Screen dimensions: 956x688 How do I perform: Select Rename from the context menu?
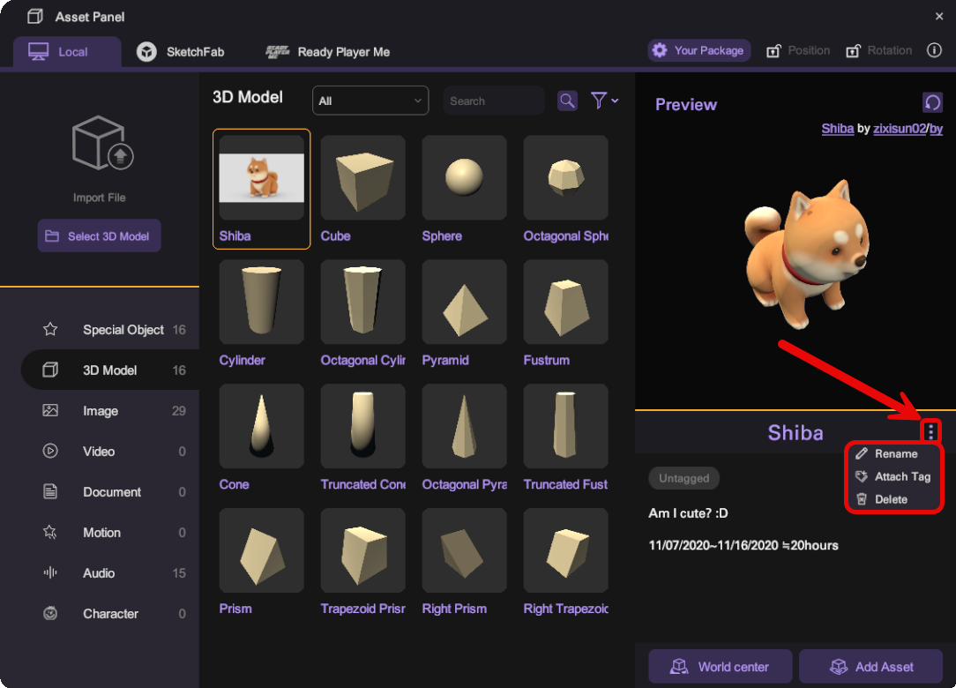[x=895, y=453]
